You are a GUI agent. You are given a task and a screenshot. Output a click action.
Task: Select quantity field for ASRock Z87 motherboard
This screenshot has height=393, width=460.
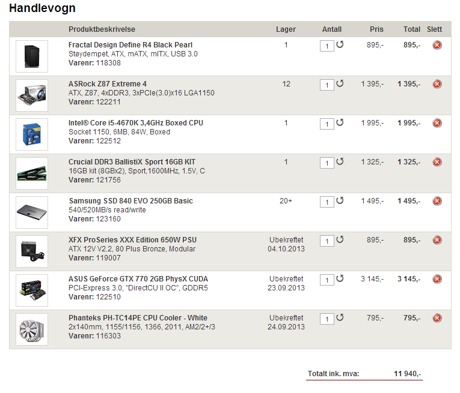tap(327, 85)
